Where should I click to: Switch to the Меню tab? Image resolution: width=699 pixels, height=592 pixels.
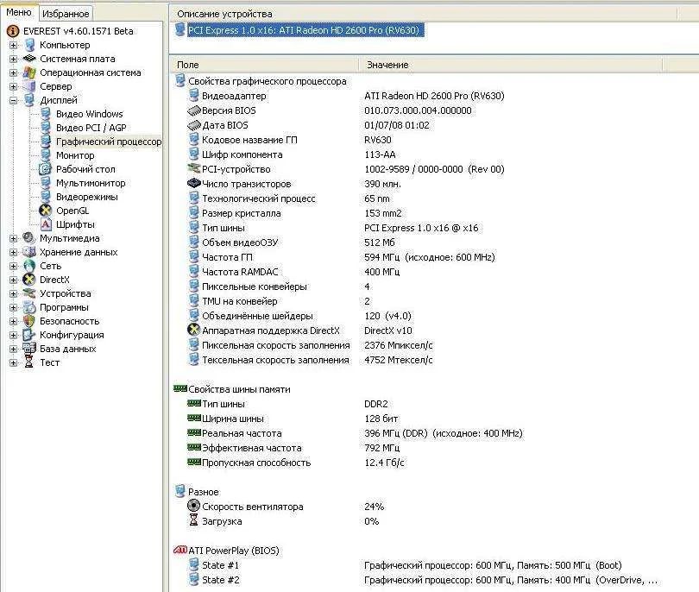click(x=19, y=12)
